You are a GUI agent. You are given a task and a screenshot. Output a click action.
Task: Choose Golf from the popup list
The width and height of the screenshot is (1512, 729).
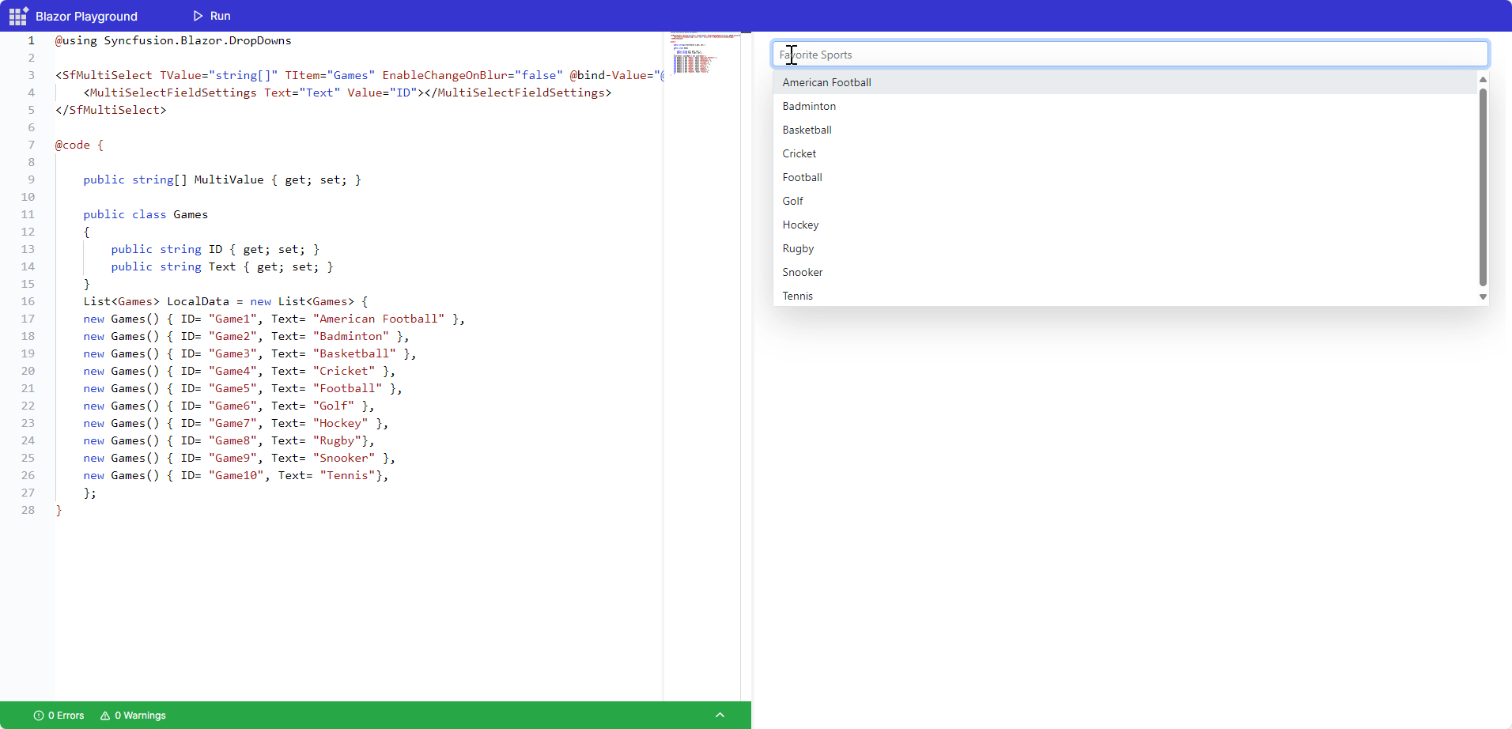pos(792,201)
